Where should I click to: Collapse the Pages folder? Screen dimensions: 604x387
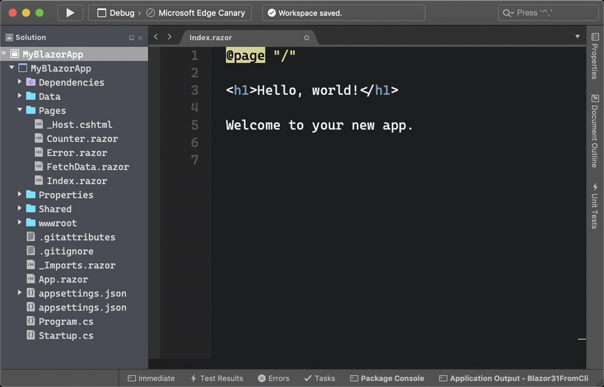[19, 110]
